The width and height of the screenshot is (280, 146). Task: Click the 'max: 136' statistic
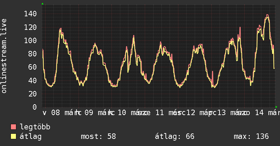pyautogui.click(x=251, y=136)
